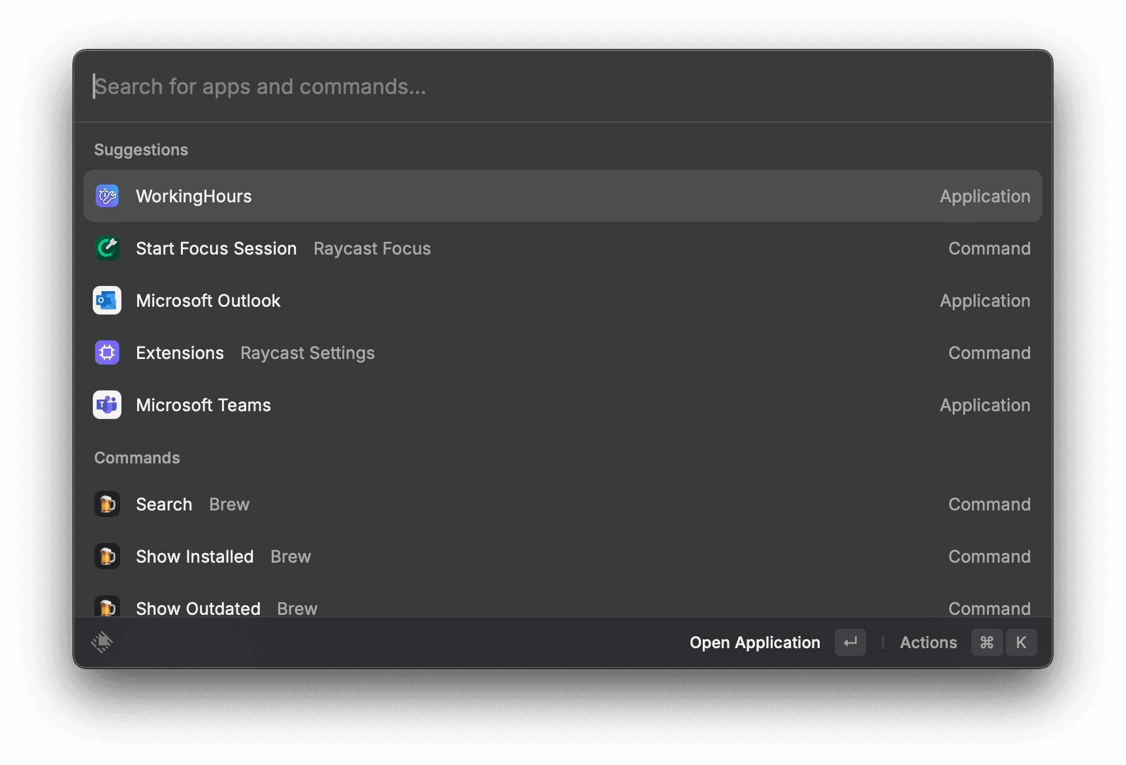
Task: Click the Open Application button
Action: coord(754,642)
